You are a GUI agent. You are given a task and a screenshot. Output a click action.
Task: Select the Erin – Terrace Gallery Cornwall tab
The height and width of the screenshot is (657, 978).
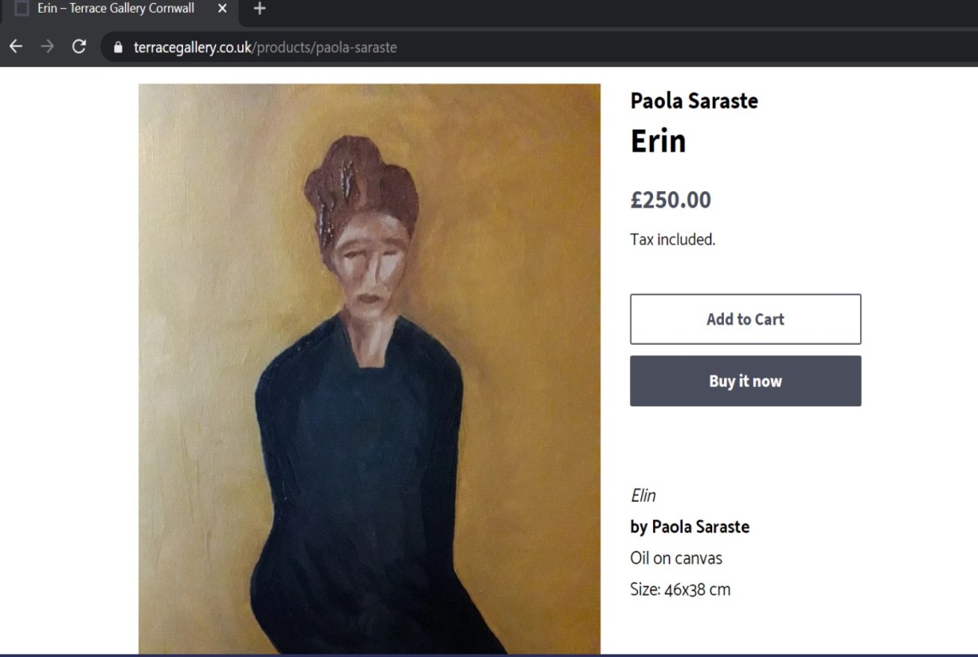coord(115,10)
